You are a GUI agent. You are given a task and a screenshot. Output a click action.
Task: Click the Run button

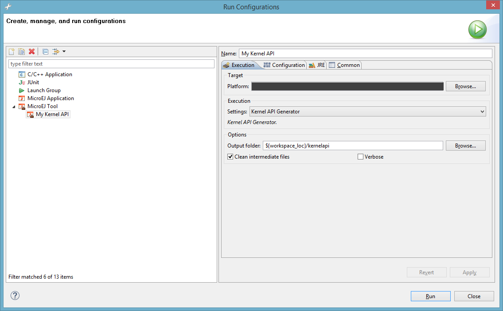[430, 296]
